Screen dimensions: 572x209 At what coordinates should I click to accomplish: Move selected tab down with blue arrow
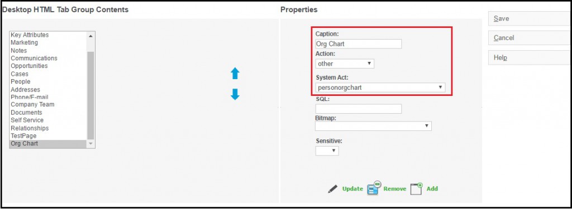[x=235, y=94]
